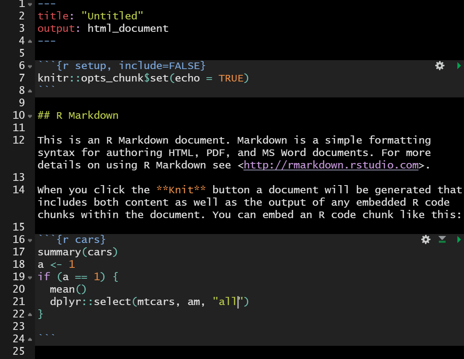Image resolution: width=464 pixels, height=359 pixels.
Task: Run all chunks above the cars chunk
Action: tap(442, 239)
